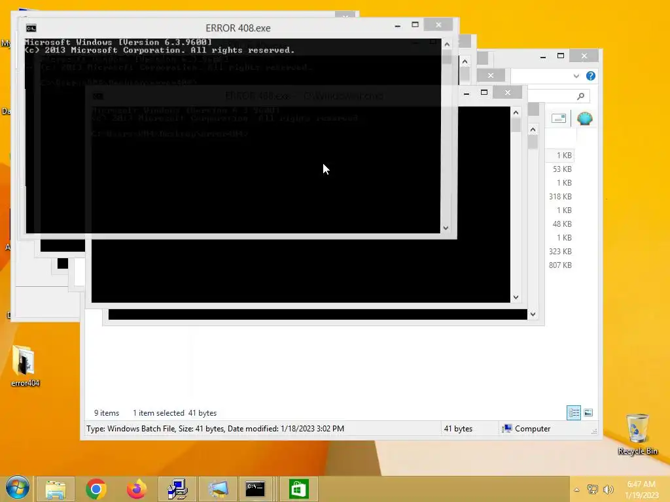Select the 807 KB file size
670x502 pixels.
click(x=560, y=265)
